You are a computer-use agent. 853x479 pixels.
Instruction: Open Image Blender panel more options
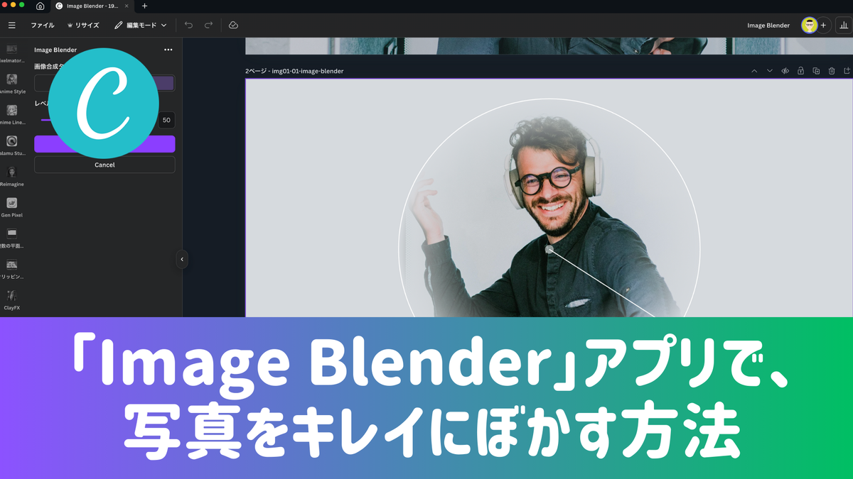[x=168, y=50]
